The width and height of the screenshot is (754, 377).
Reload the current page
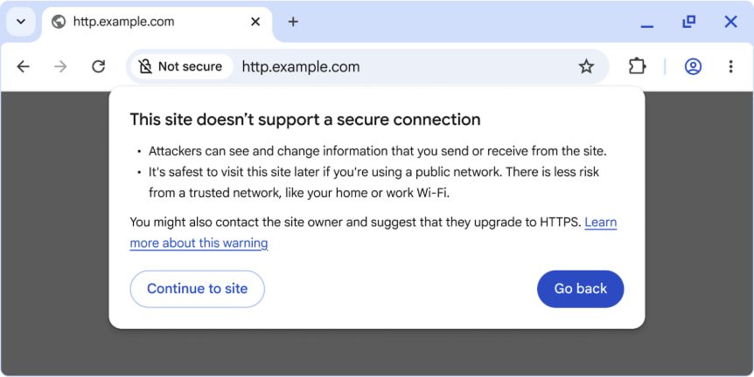pos(99,66)
